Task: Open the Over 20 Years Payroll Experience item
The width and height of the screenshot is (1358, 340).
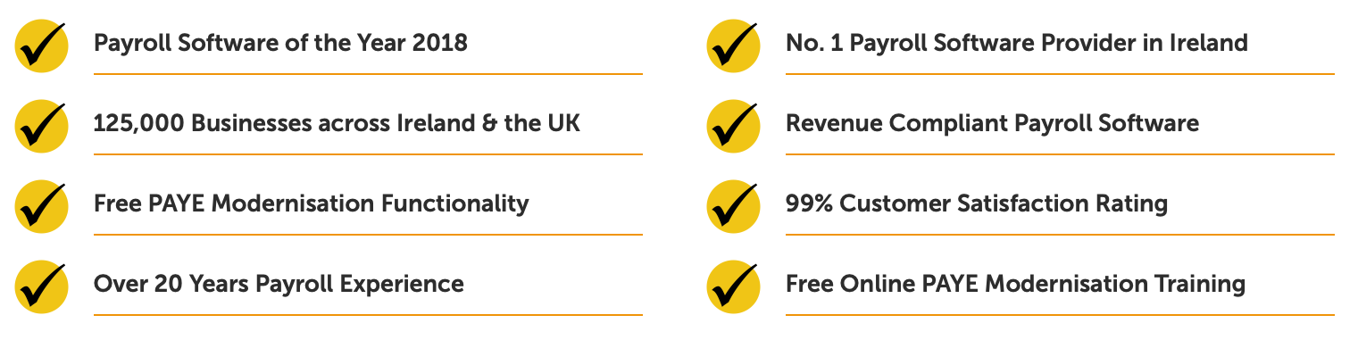Action: (279, 284)
